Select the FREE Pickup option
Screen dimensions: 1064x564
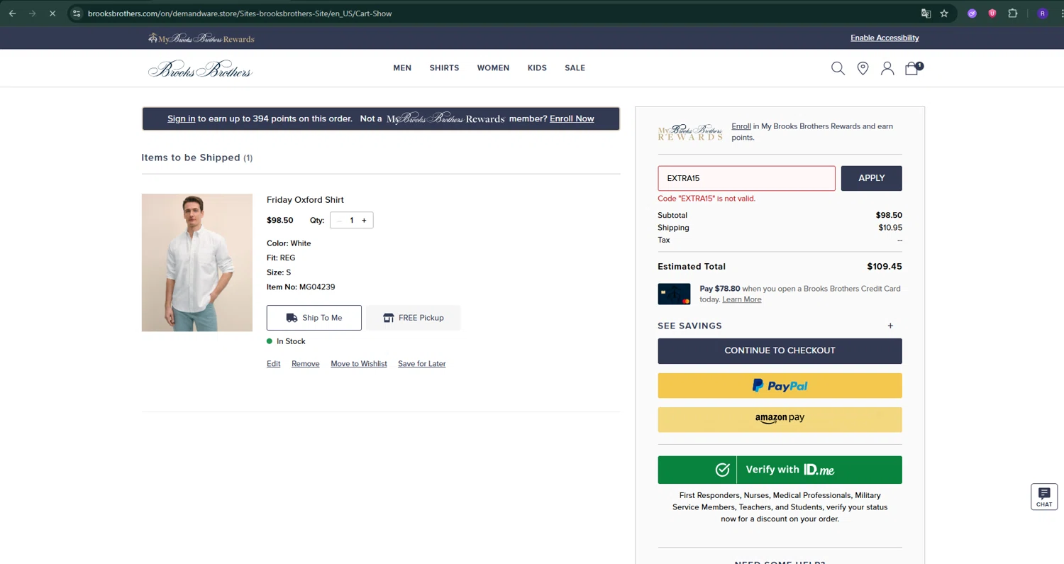pyautogui.click(x=414, y=318)
